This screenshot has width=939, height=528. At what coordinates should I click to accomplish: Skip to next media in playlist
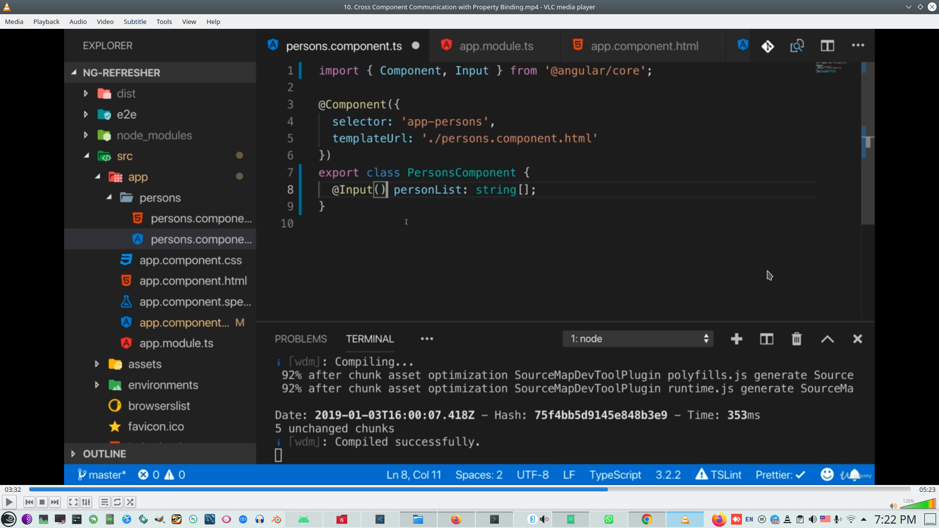pos(55,502)
